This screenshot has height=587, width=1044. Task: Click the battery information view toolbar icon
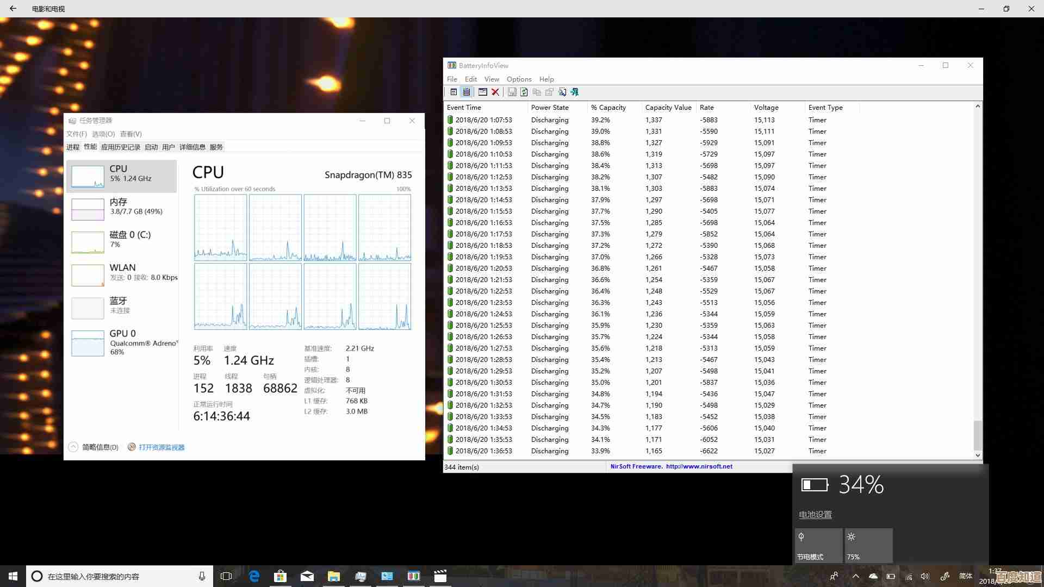[453, 92]
